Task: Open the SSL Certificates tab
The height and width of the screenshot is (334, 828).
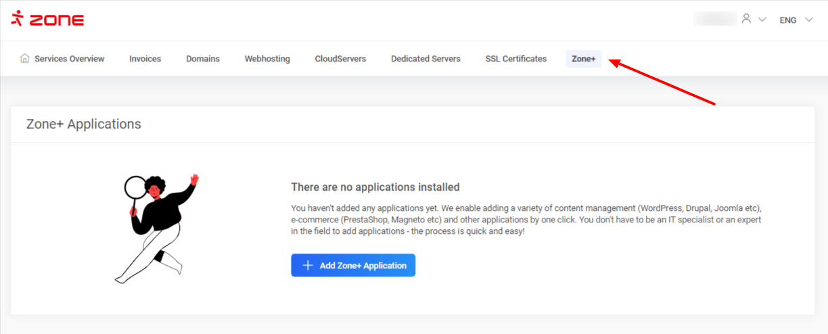Action: point(515,59)
